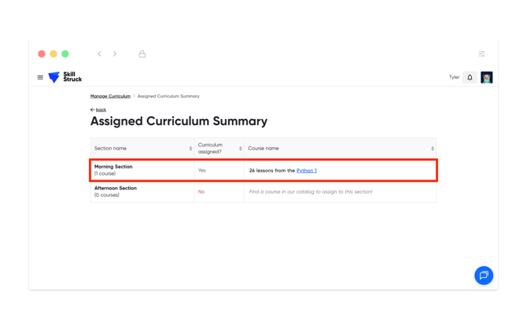Sort by Section name column

pos(190,148)
